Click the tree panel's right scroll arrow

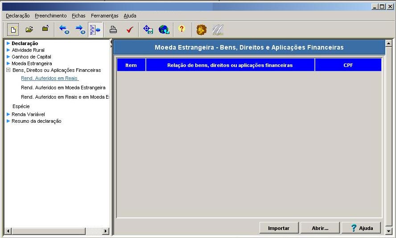coord(106,231)
